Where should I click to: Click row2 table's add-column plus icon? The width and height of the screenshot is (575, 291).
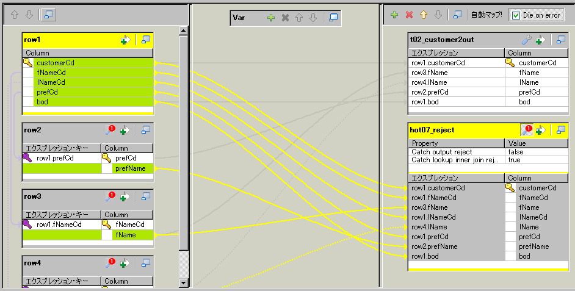[x=125, y=130]
